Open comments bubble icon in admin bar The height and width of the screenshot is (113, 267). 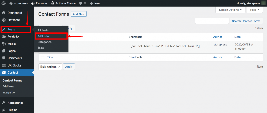tap(81, 3)
